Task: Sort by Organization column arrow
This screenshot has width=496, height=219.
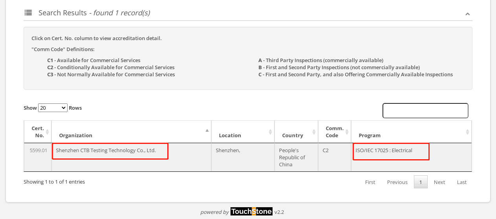Action: click(207, 130)
